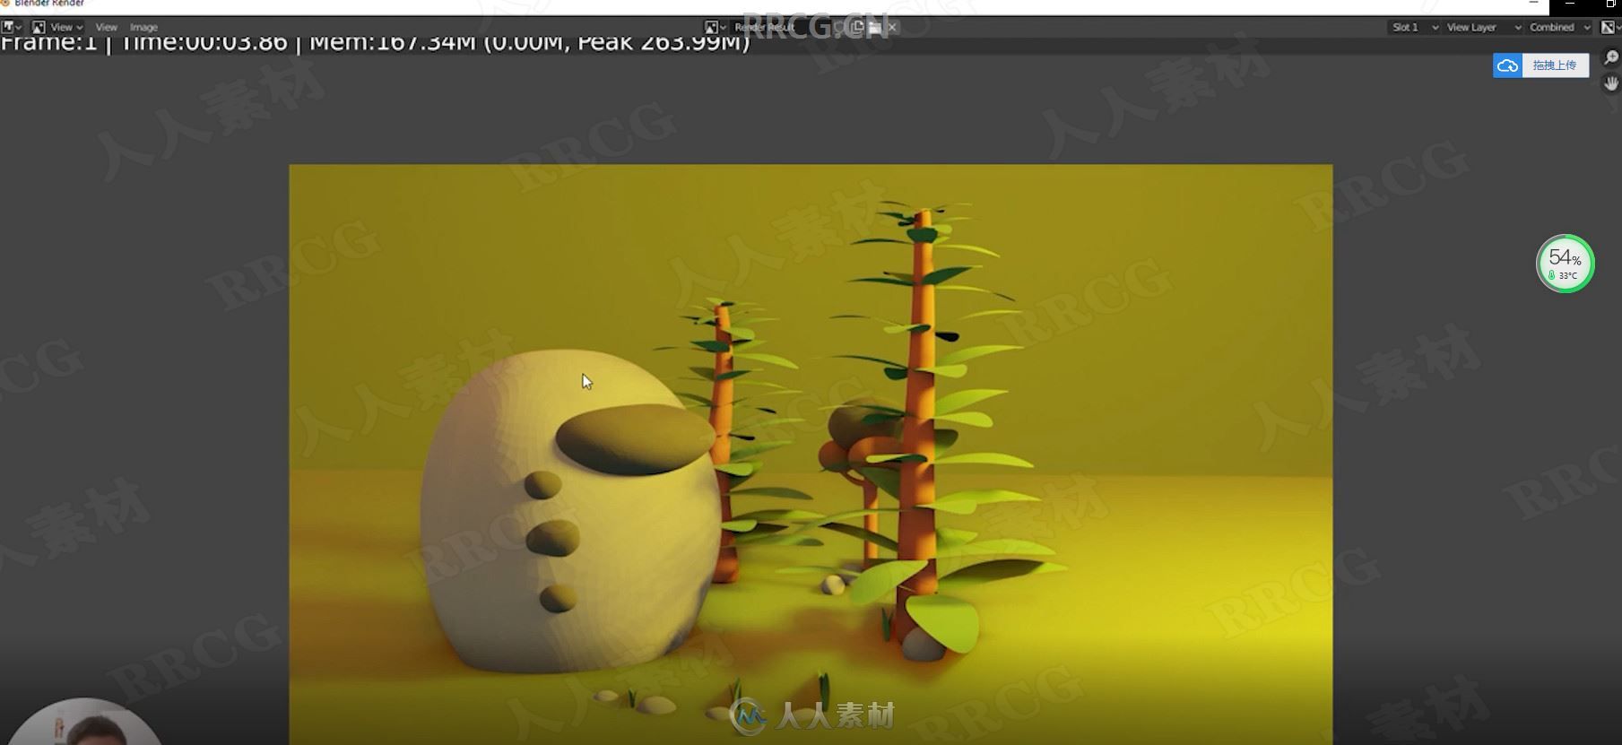Viewport: 1622px width, 745px height.
Task: Open the Combined render pass dropdown
Action: (1559, 27)
